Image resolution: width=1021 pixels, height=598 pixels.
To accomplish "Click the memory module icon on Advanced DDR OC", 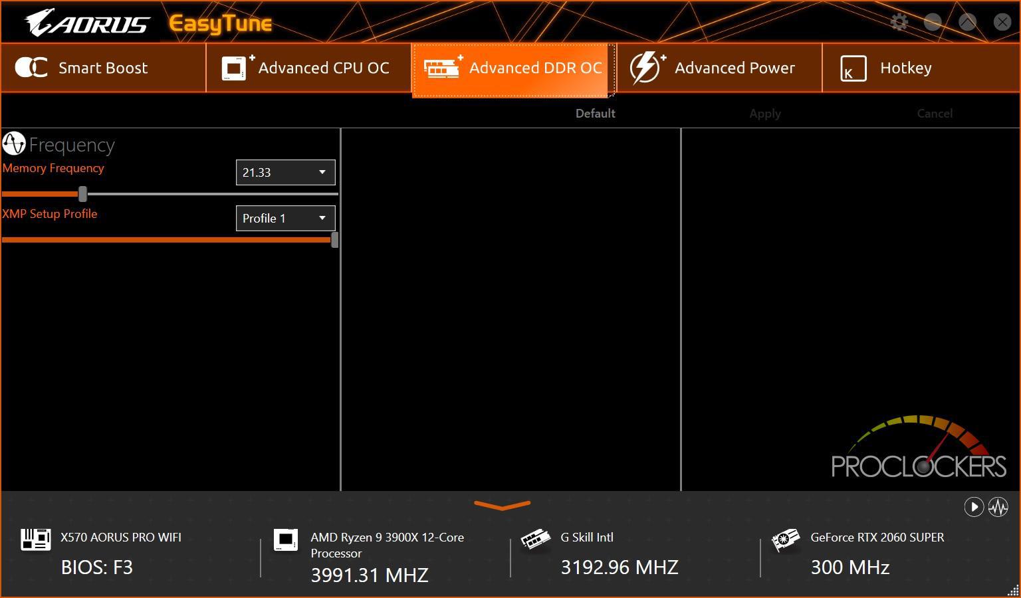I will [443, 67].
